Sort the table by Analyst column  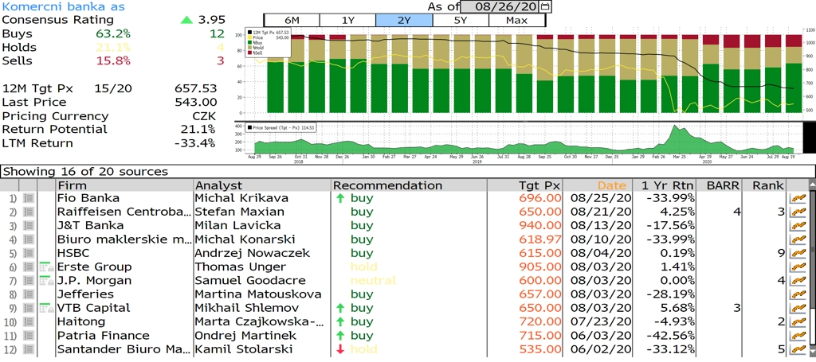(262, 185)
